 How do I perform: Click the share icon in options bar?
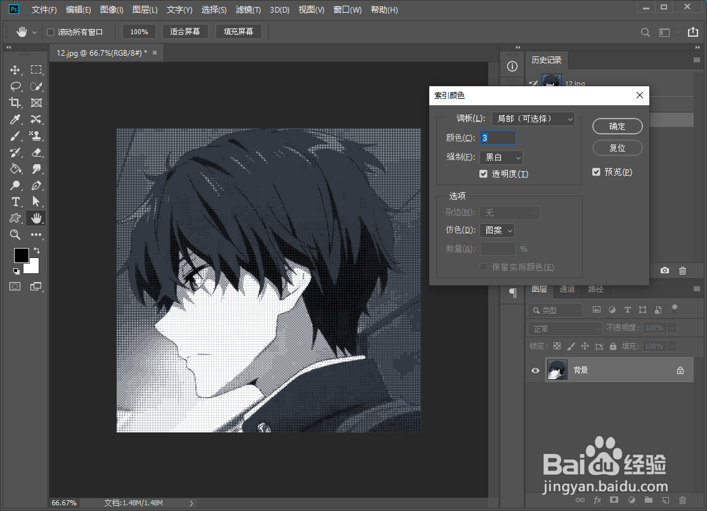click(692, 32)
